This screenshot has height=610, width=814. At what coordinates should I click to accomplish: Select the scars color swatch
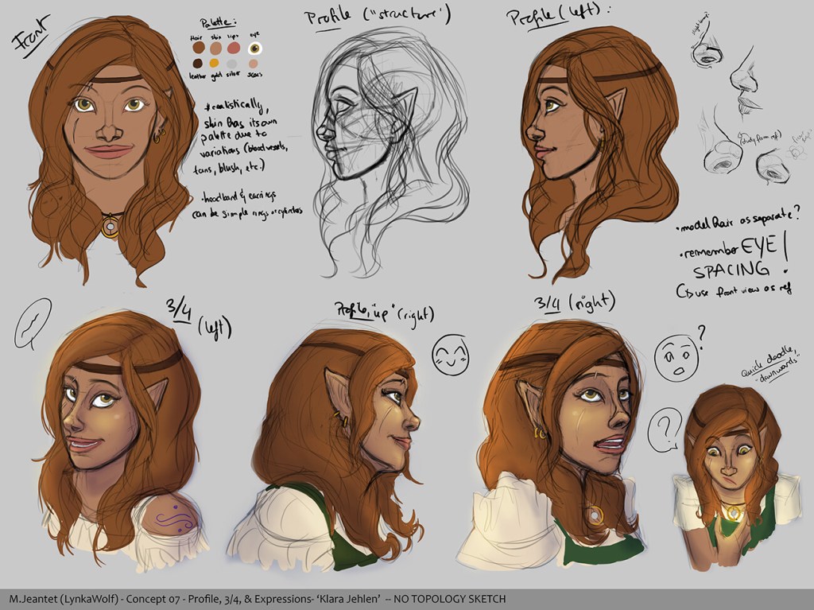pyautogui.click(x=254, y=64)
